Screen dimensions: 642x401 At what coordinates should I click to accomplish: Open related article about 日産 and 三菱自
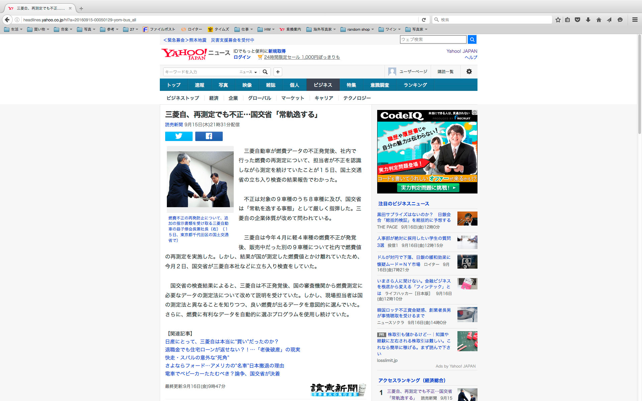pyautogui.click(x=221, y=342)
